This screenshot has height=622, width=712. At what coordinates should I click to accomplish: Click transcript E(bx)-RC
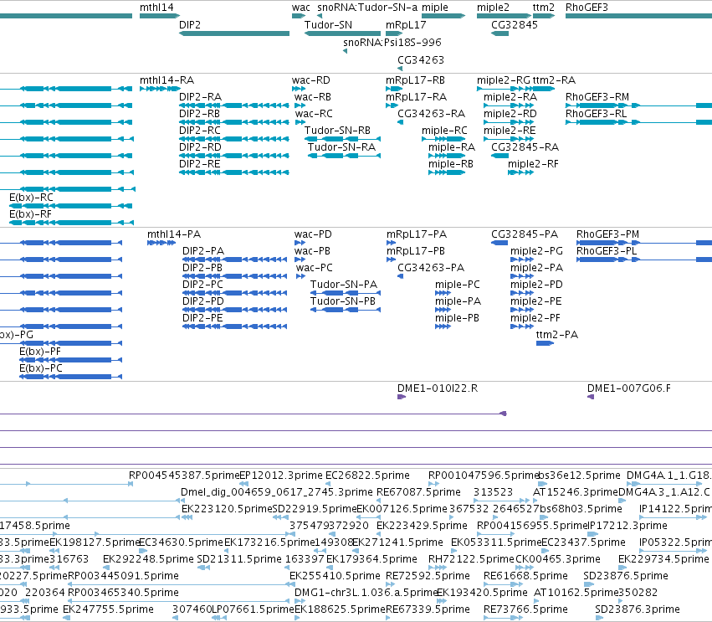point(31,198)
